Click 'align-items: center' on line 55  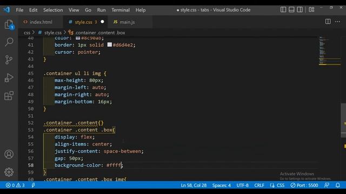point(83,144)
